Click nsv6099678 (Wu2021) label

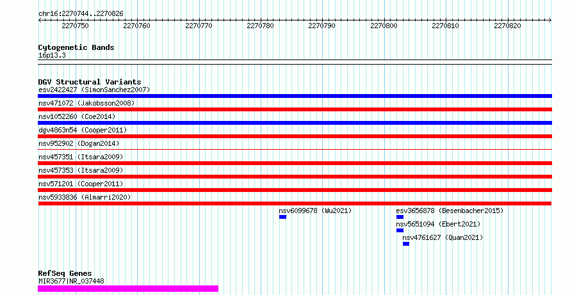(316, 211)
